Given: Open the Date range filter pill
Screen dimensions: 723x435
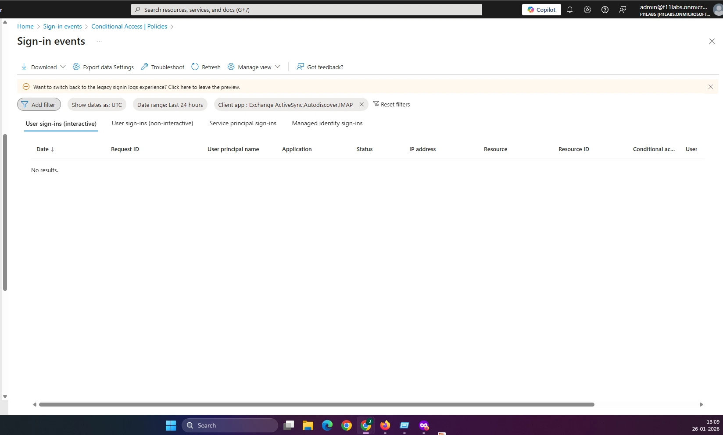Looking at the screenshot, I should click(x=170, y=105).
